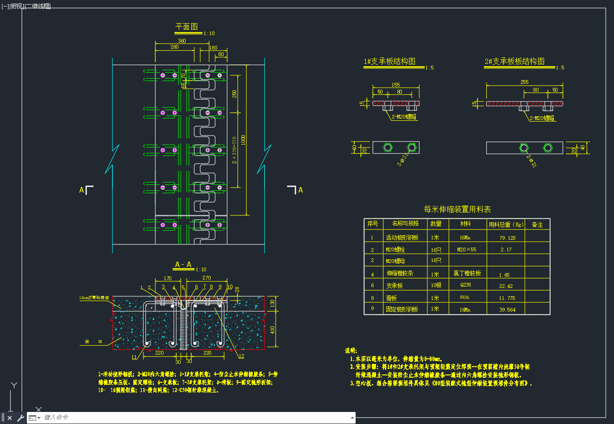Click the 材料 header cell

[x=465, y=224]
